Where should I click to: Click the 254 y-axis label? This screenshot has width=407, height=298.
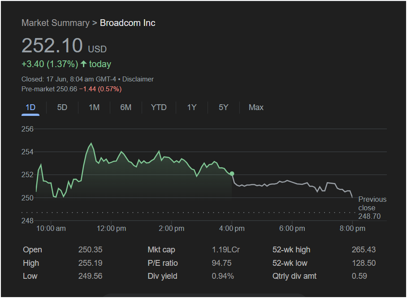(x=27, y=152)
